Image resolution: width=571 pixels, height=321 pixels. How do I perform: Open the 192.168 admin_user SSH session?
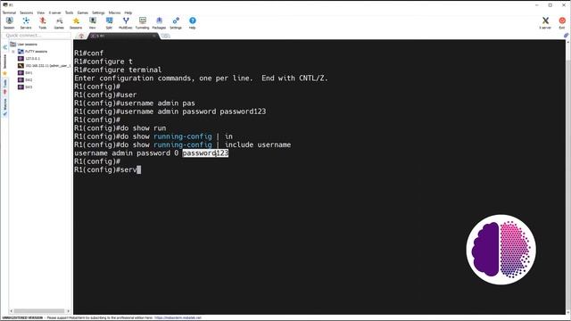[44, 66]
